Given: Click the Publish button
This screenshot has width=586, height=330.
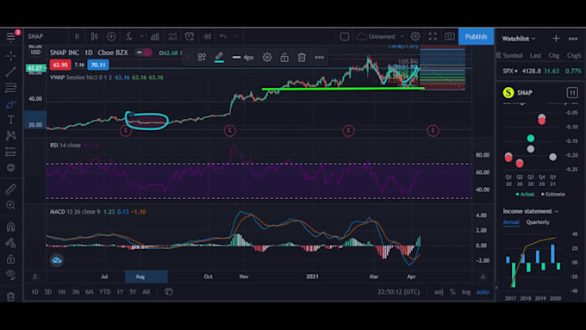Looking at the screenshot, I should tap(476, 37).
